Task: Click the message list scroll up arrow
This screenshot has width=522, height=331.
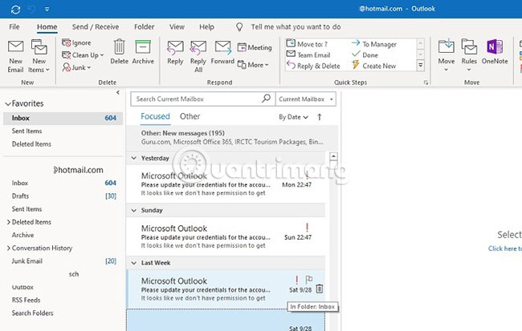Action: (x=333, y=156)
